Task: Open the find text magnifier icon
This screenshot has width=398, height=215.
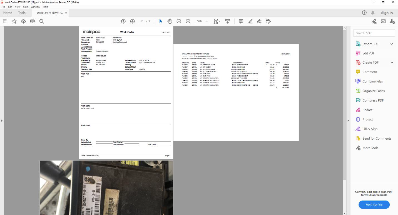Action: click(x=42, y=21)
